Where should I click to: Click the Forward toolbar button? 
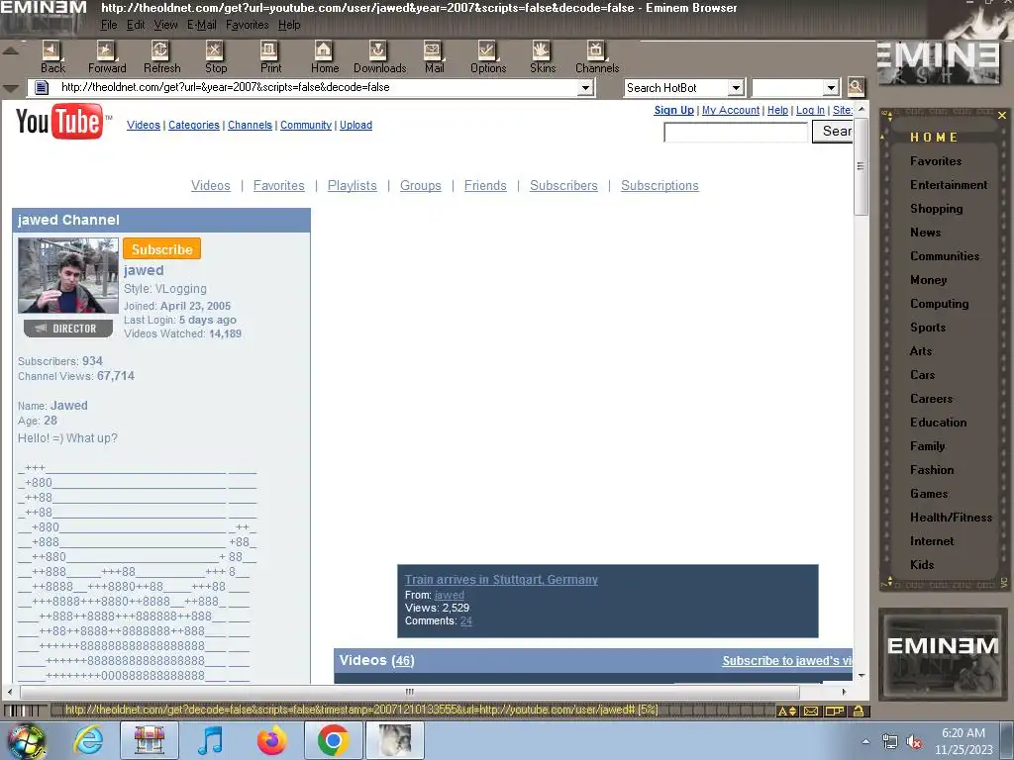pos(107,57)
